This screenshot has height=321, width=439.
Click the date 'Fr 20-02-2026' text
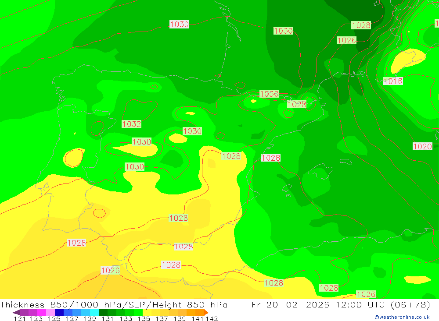(290, 304)
